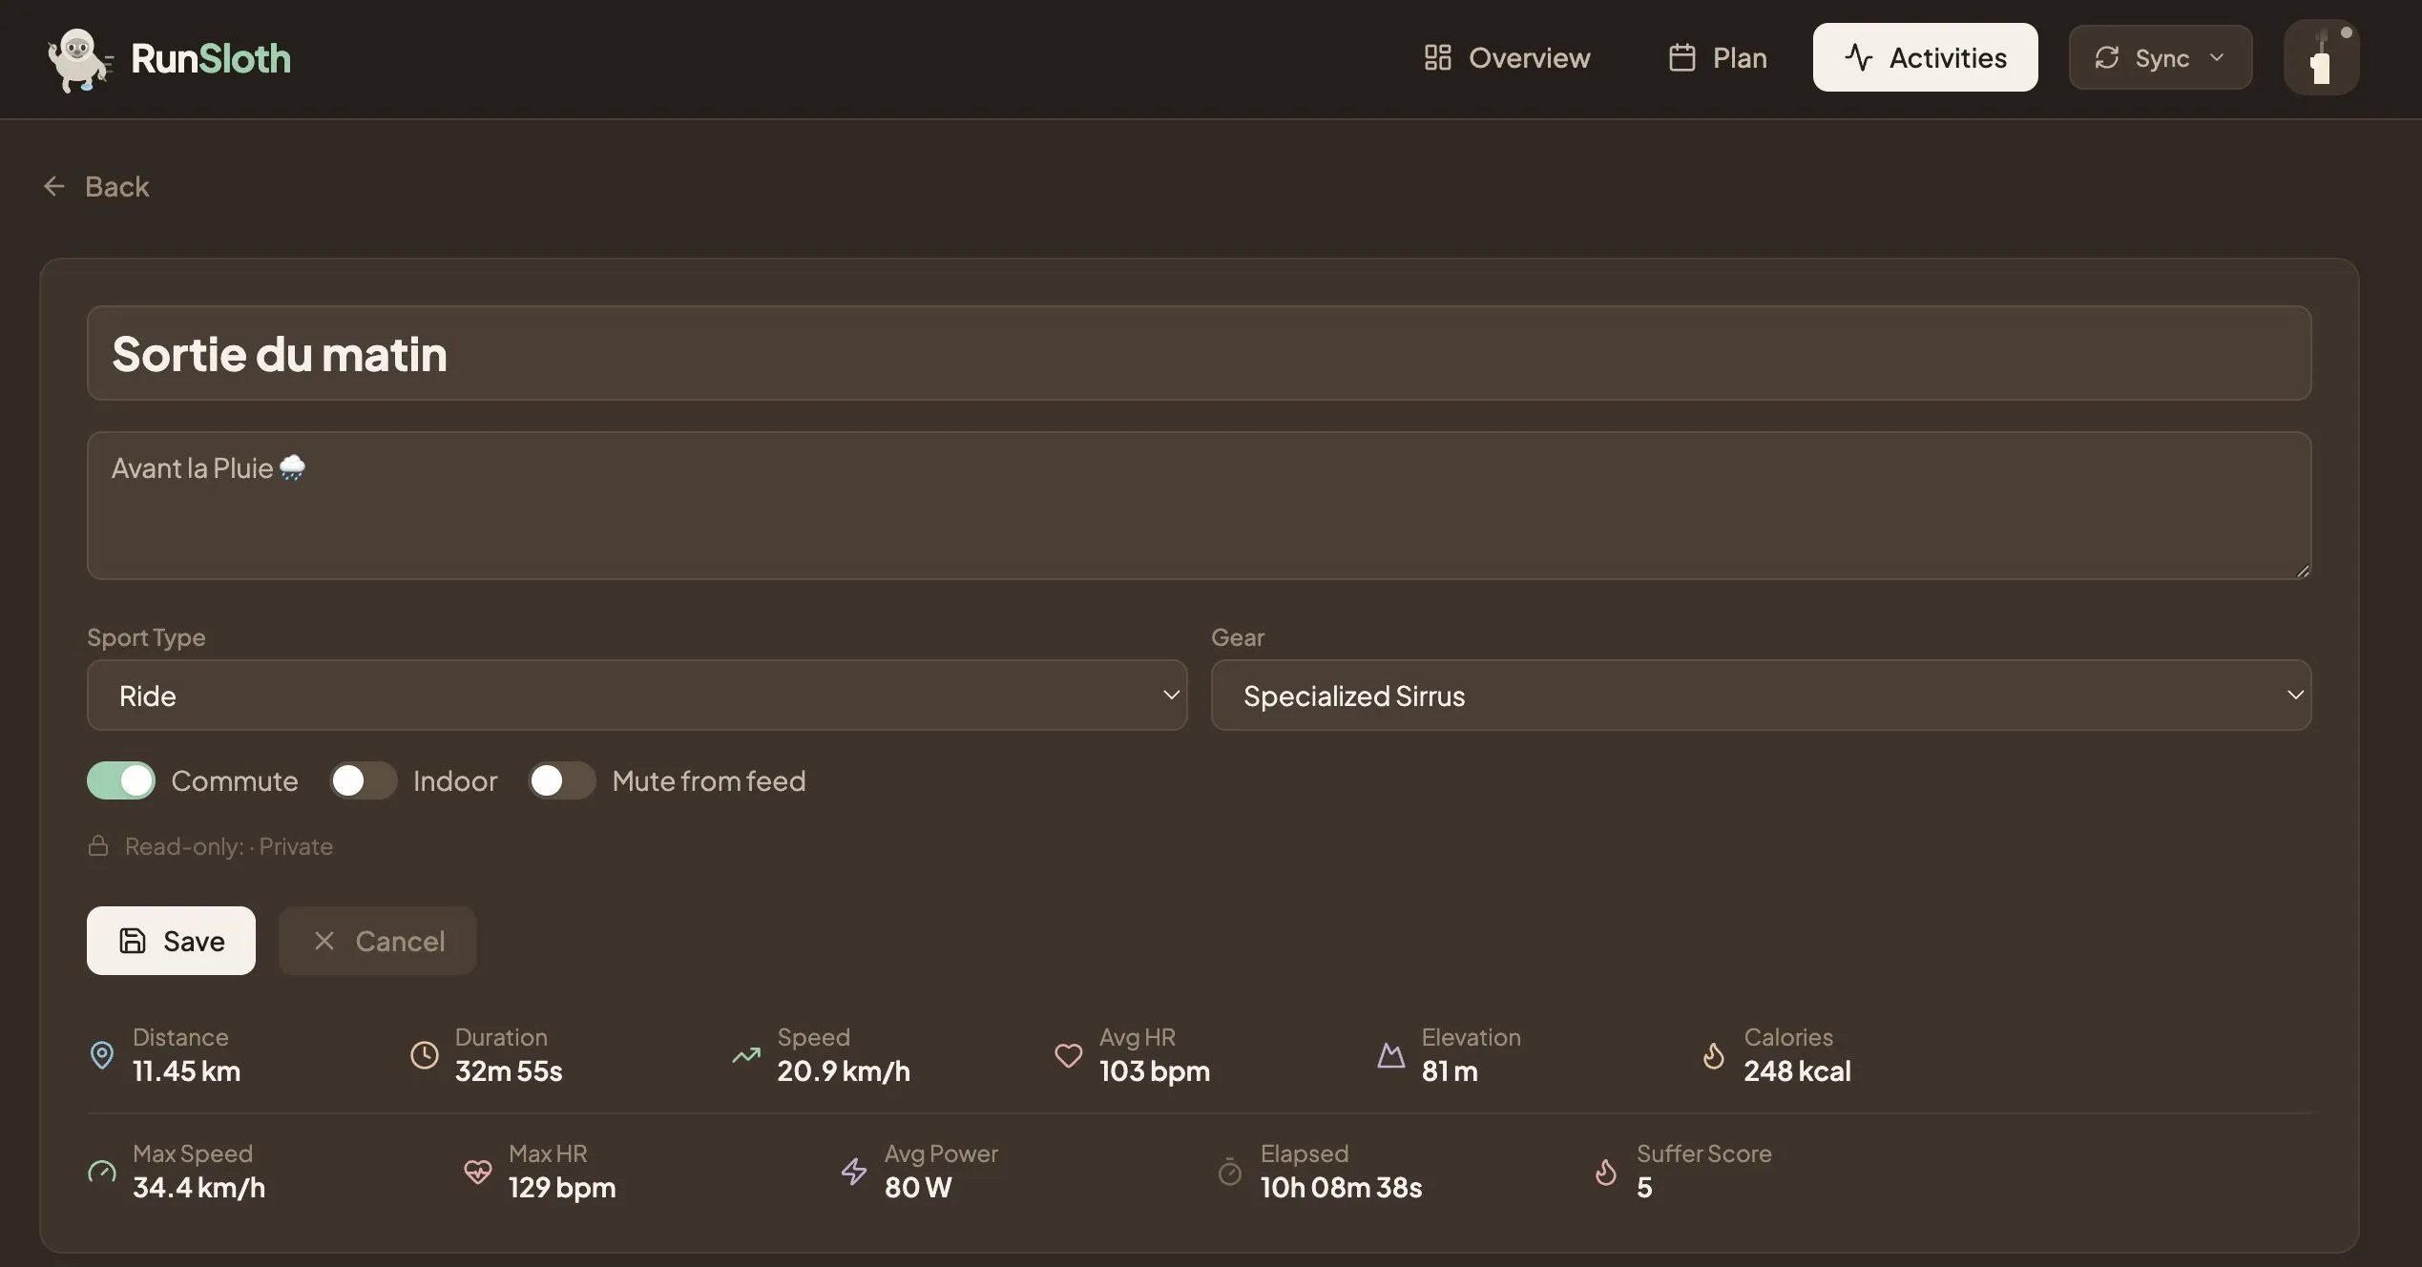The image size is (2422, 1267).
Task: Click the RunSloth sloth logo icon
Action: coord(78,59)
